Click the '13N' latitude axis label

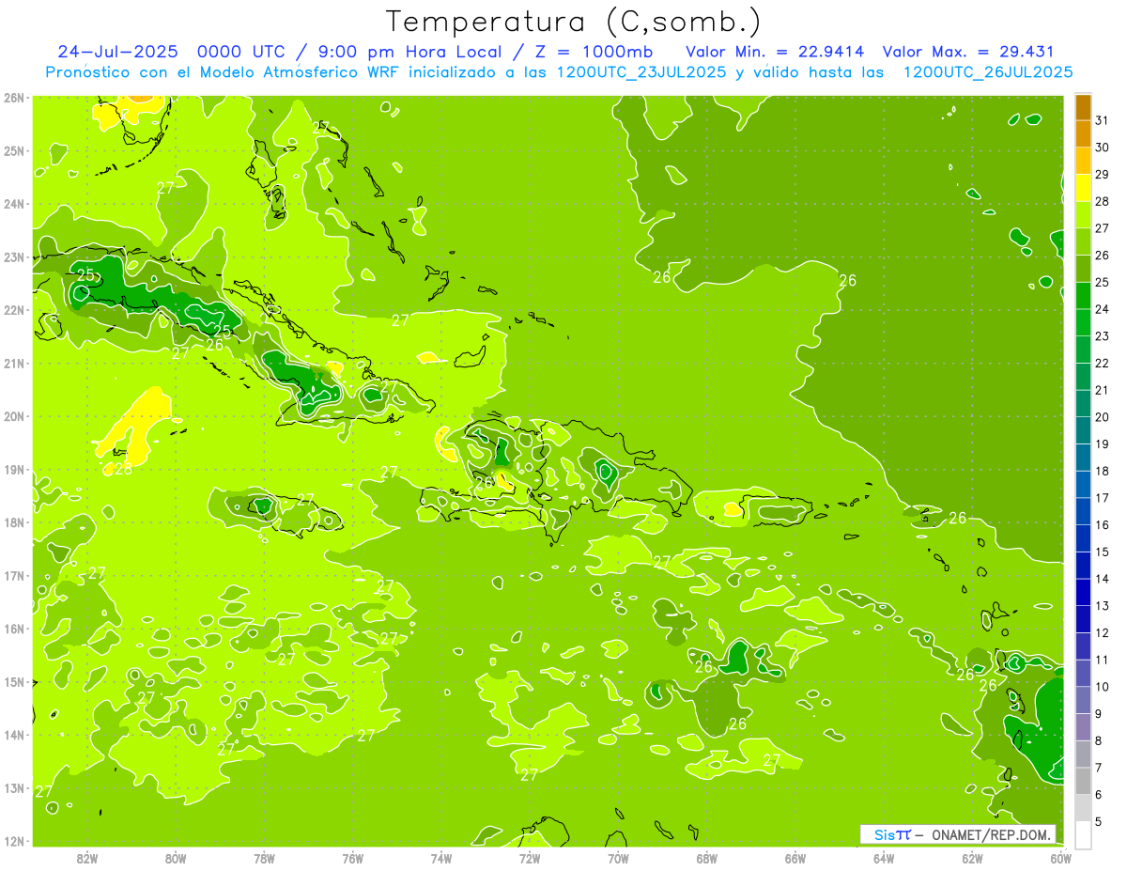(13, 788)
